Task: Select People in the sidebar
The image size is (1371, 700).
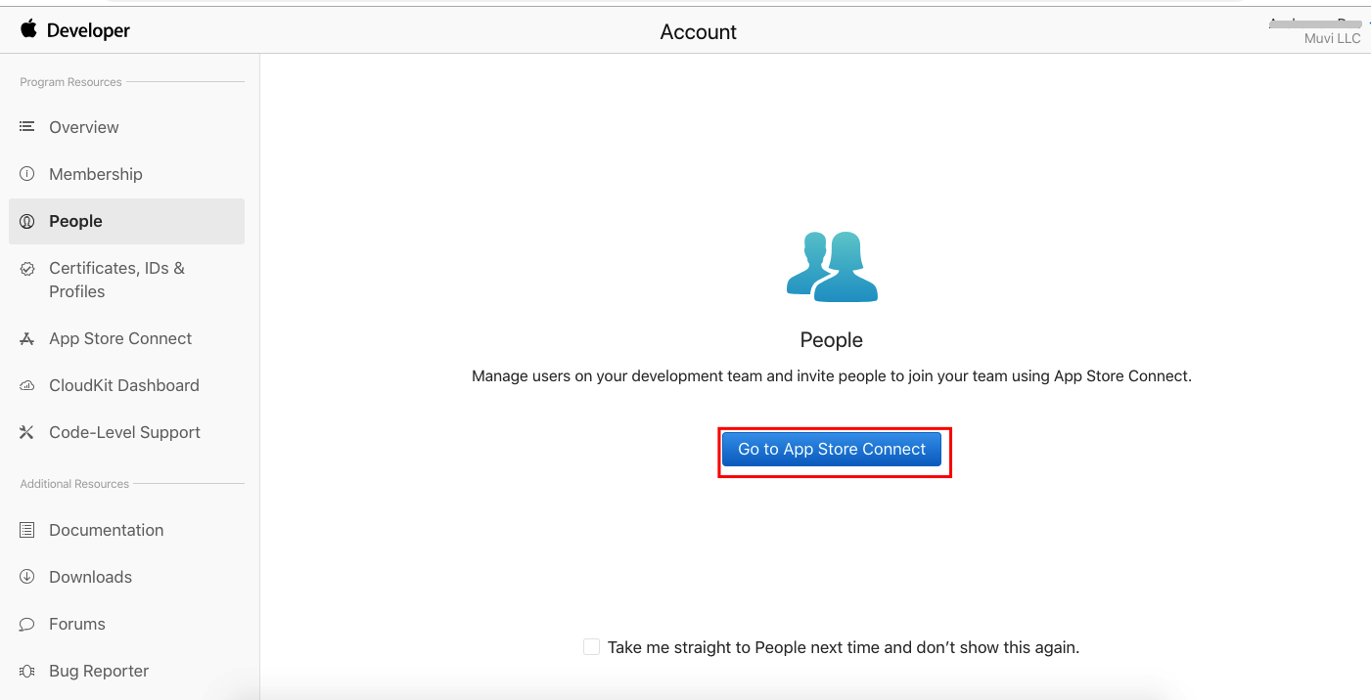Action: [126, 221]
